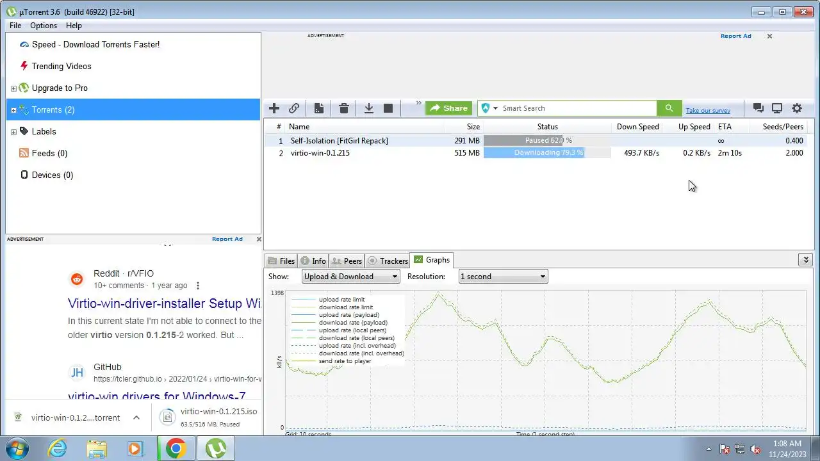Expand the toolbar overflow chevron
This screenshot has height=461, width=820.
click(419, 103)
